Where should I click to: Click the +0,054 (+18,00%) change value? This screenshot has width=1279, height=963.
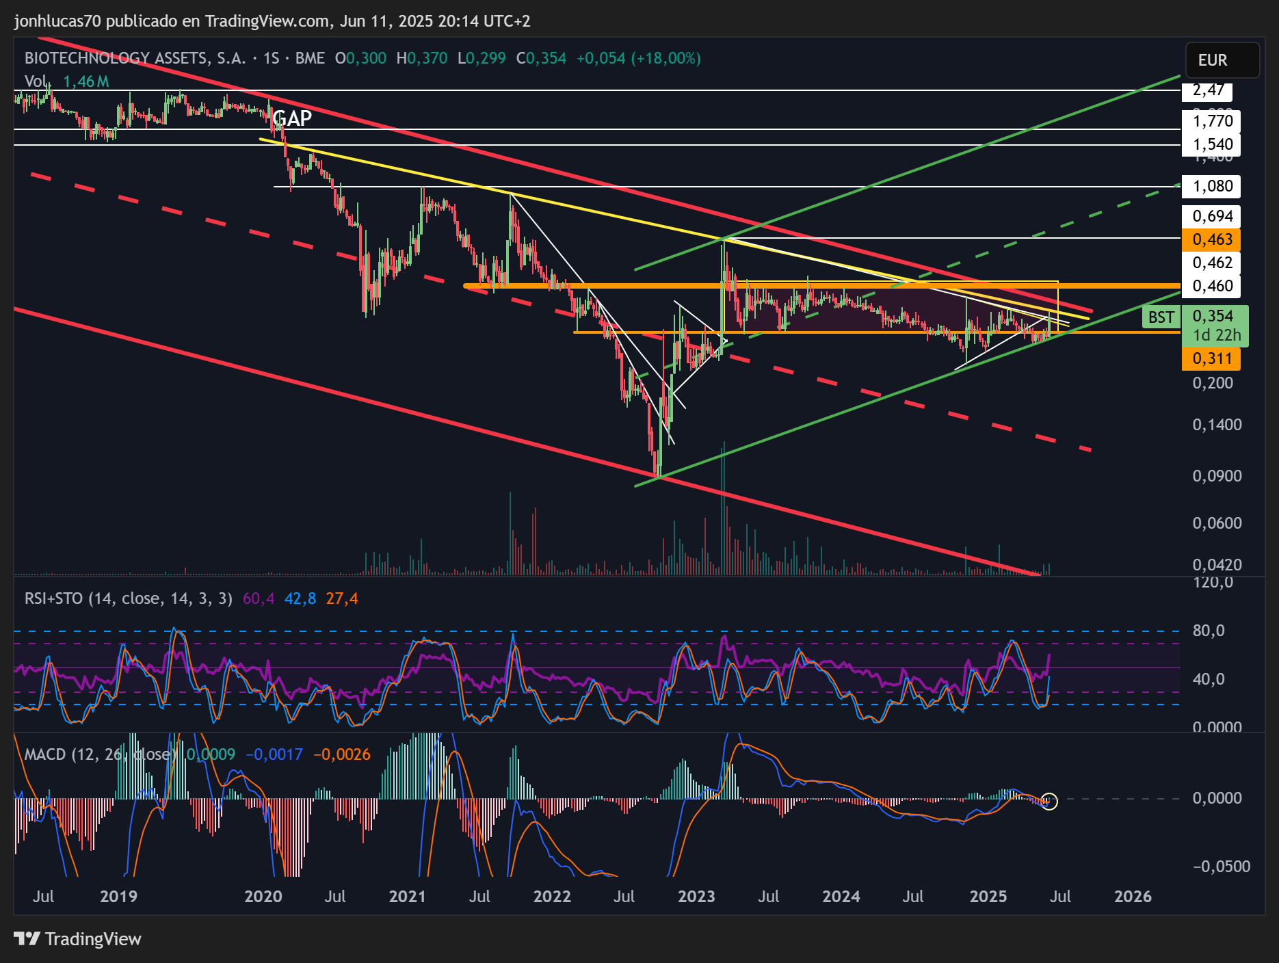coord(639,58)
